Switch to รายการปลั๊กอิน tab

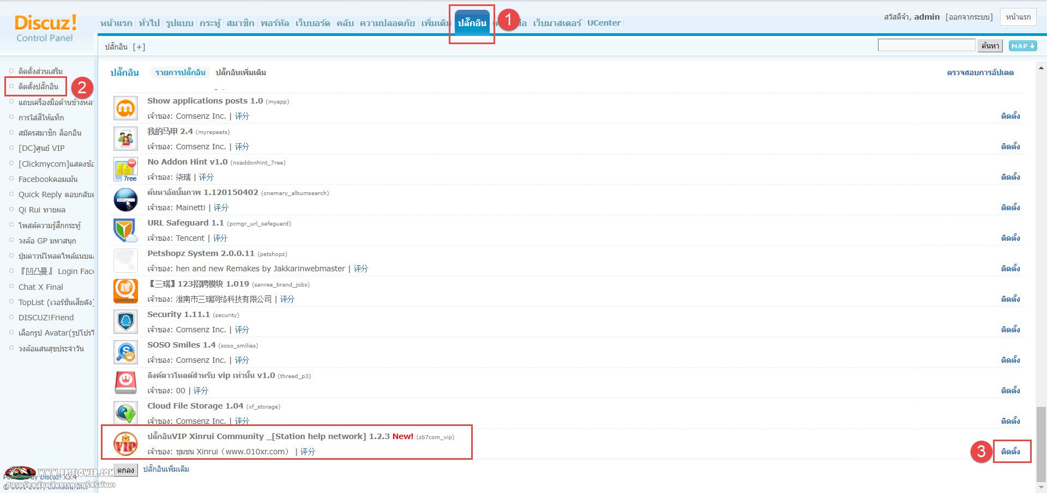[x=180, y=72]
